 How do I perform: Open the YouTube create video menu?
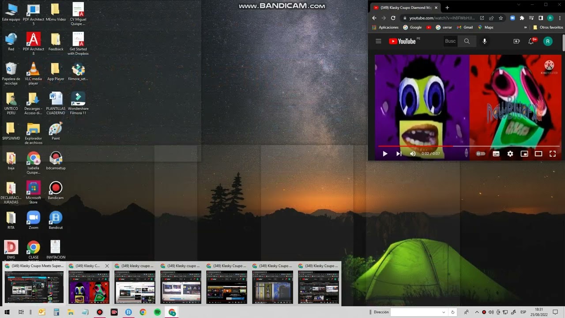516,41
